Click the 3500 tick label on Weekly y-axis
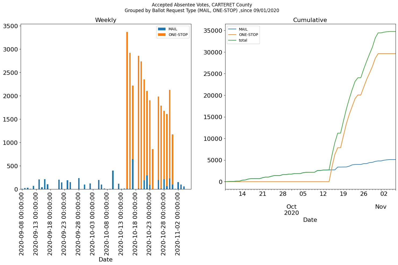Screen dimensions: 398x265 (x=10, y=26)
